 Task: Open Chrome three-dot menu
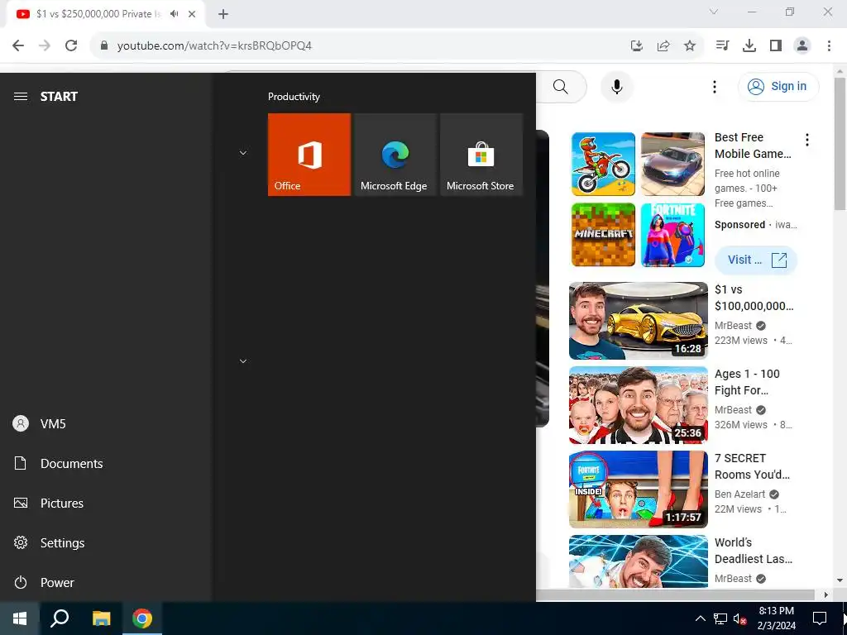(x=829, y=46)
